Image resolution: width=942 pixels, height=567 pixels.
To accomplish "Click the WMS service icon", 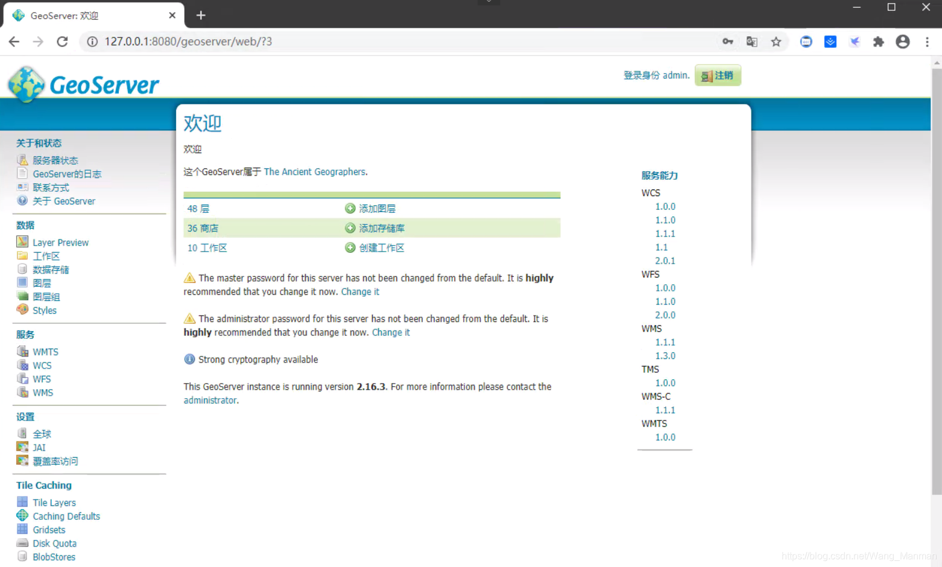I will pos(22,392).
